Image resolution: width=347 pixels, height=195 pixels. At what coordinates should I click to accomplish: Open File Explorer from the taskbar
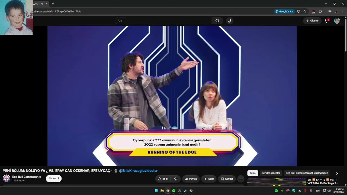pyautogui.click(x=162, y=191)
